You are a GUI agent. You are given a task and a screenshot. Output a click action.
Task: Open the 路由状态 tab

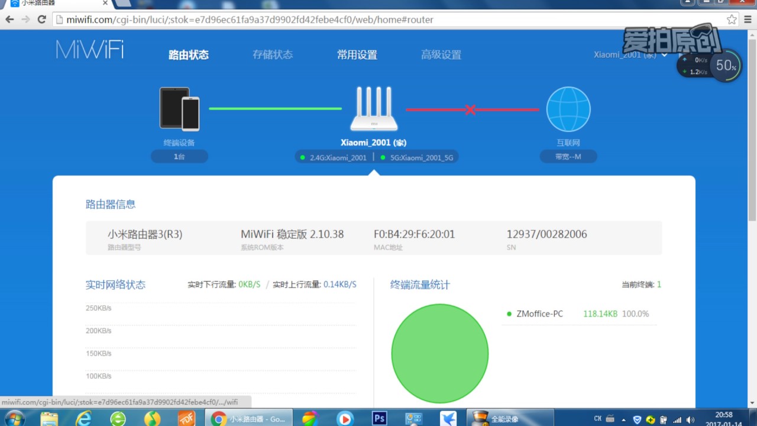click(189, 55)
